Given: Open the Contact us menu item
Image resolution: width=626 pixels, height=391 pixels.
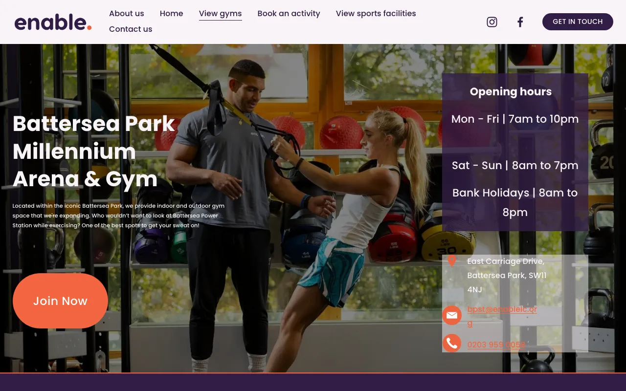Looking at the screenshot, I should pos(131,29).
